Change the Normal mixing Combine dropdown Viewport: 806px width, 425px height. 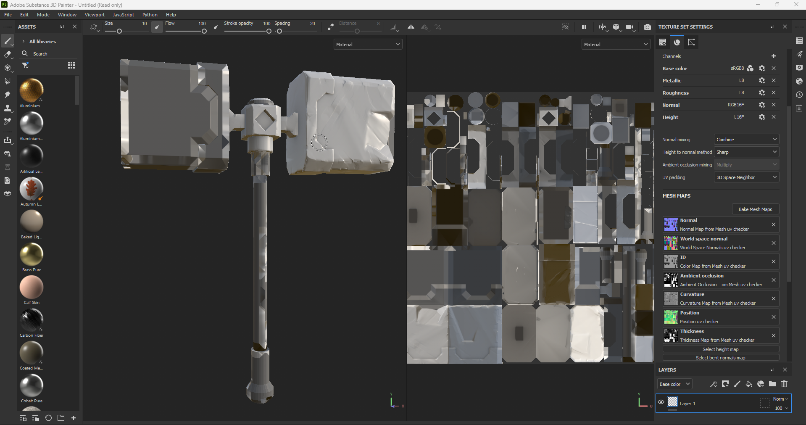(x=746, y=139)
